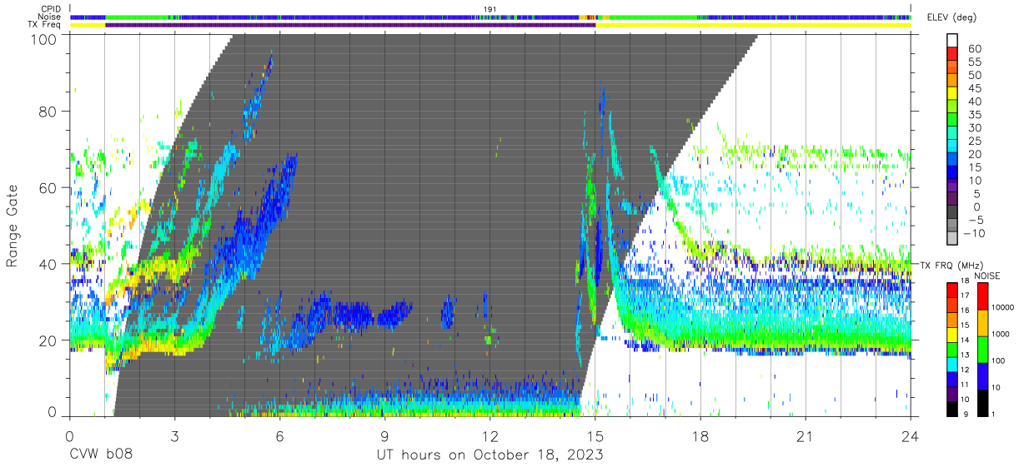Click the 15 tick on the UT hours axis
The height and width of the screenshot is (472, 1024).
coord(595,435)
